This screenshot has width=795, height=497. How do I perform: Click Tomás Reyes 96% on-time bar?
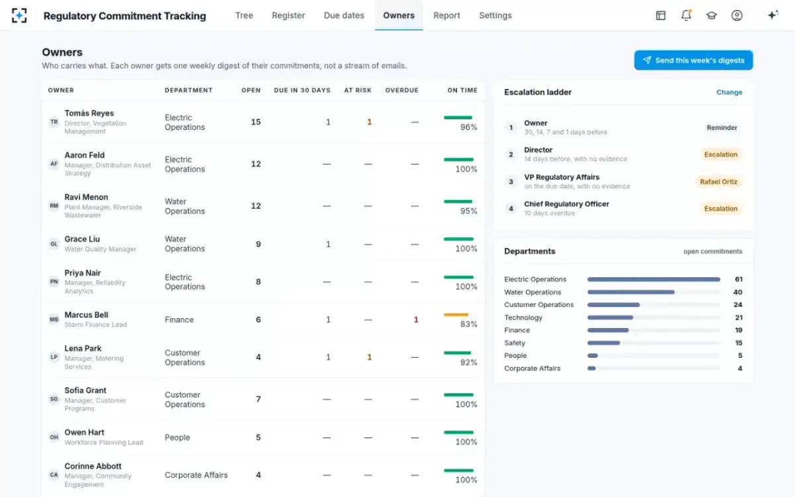click(x=458, y=118)
